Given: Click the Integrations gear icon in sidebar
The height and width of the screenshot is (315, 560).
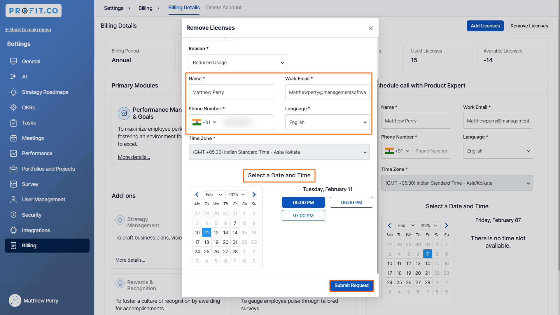Looking at the screenshot, I should click(13, 230).
